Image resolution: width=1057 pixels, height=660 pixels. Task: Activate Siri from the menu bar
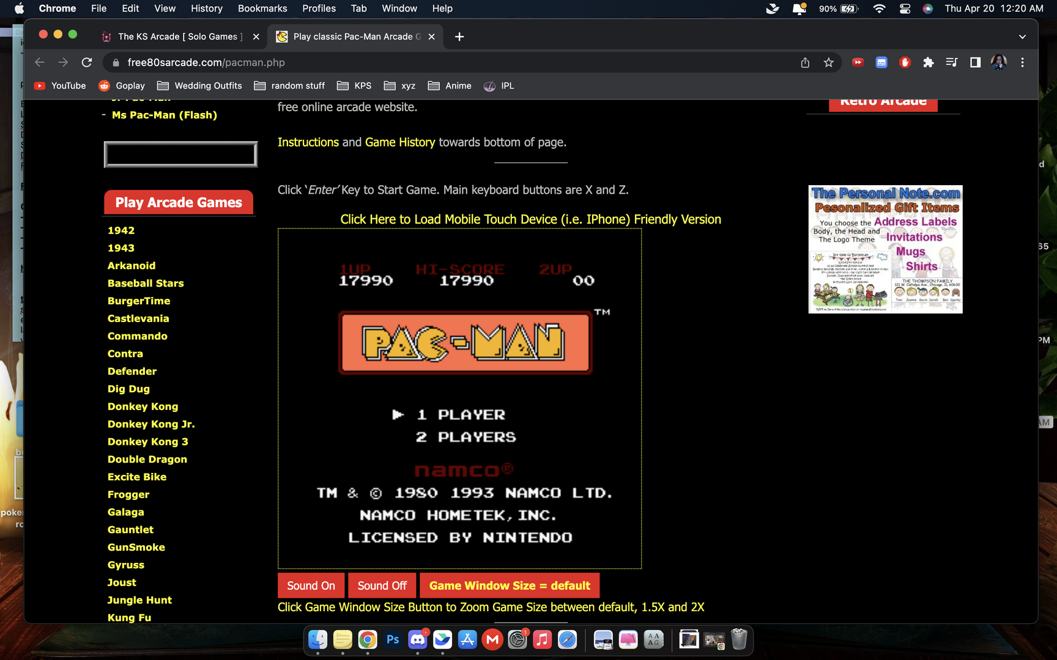pos(928,9)
